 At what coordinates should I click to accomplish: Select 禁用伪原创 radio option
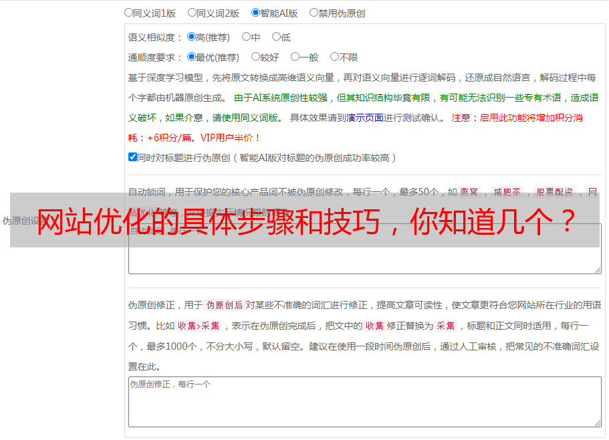click(314, 13)
